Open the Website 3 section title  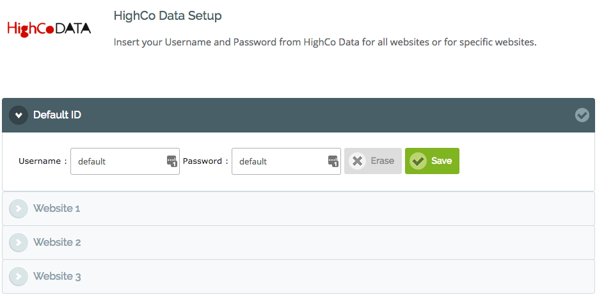coord(57,277)
